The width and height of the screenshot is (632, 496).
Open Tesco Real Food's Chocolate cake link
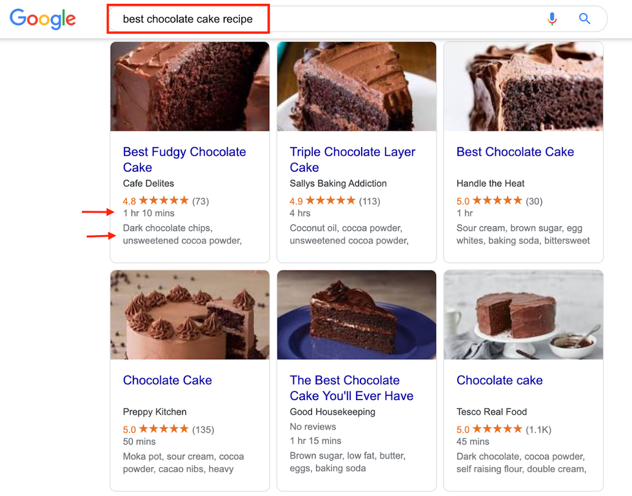pos(499,380)
